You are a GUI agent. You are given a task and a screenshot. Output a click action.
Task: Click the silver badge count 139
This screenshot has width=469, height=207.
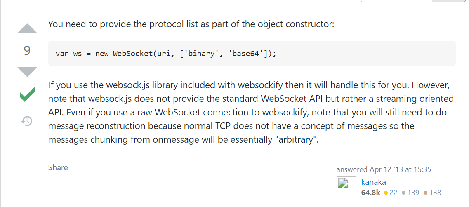click(413, 193)
